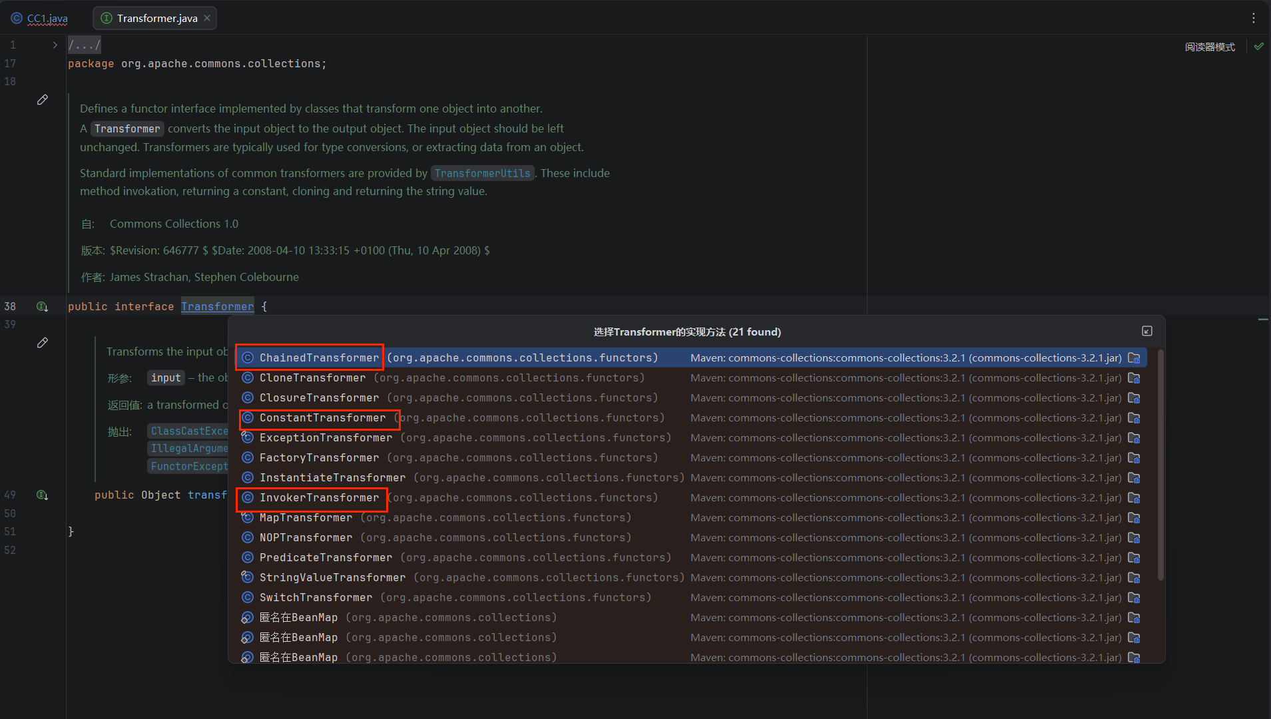Click the implementations gutter icon on line 49
Screen dimensions: 1271x719
pyautogui.click(x=42, y=495)
